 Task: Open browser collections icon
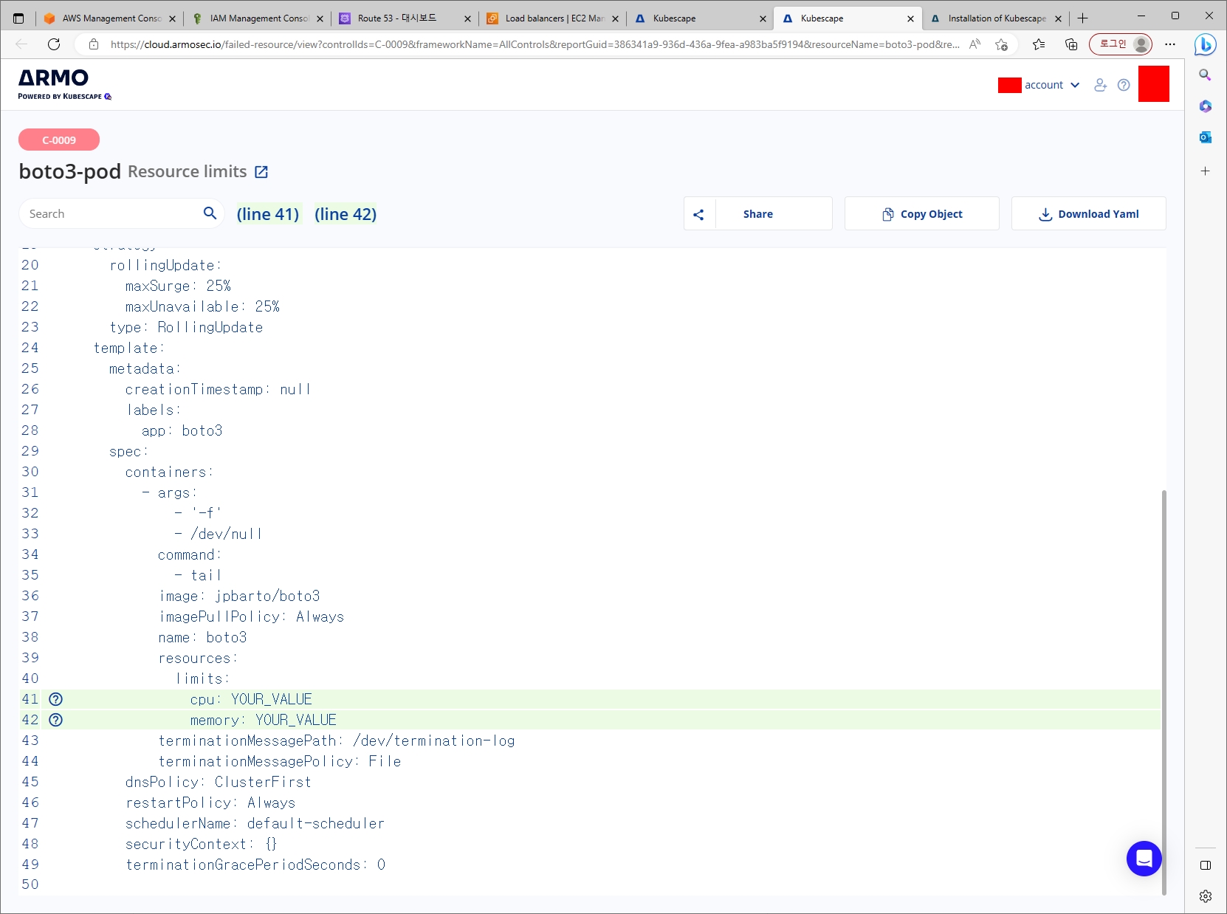1071,44
